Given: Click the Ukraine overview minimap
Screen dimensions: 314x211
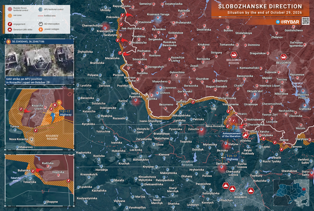Looking at the screenshot, I should (x=291, y=193).
